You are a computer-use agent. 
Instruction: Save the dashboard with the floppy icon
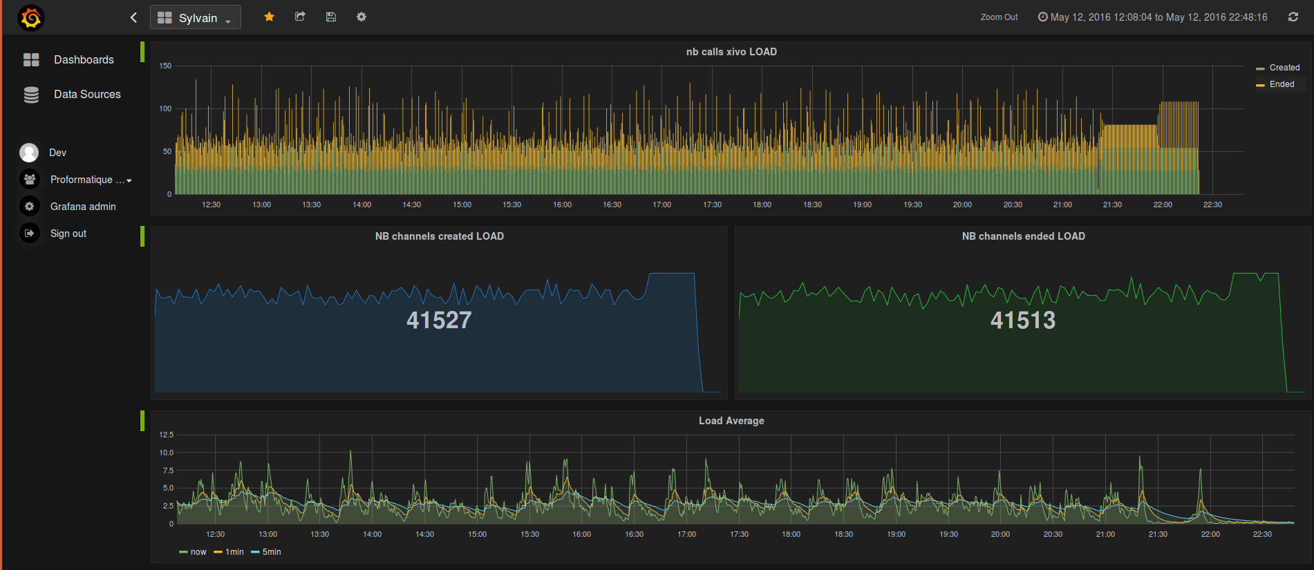coord(331,17)
